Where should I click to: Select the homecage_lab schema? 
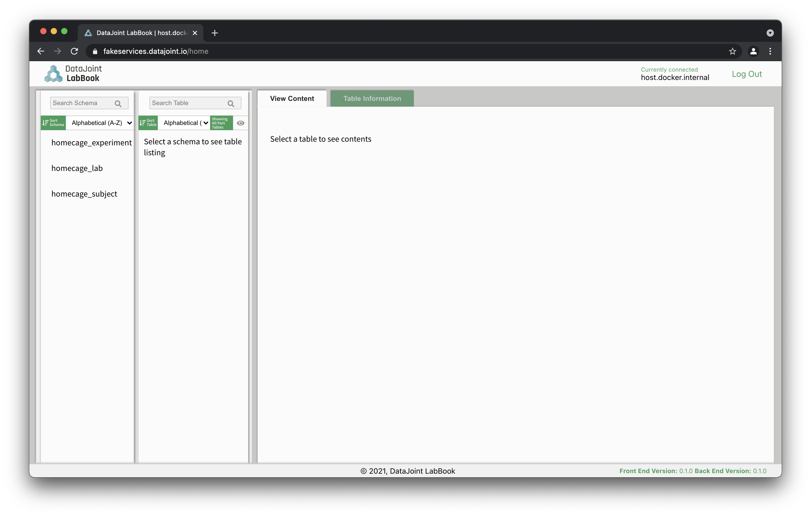click(x=77, y=168)
